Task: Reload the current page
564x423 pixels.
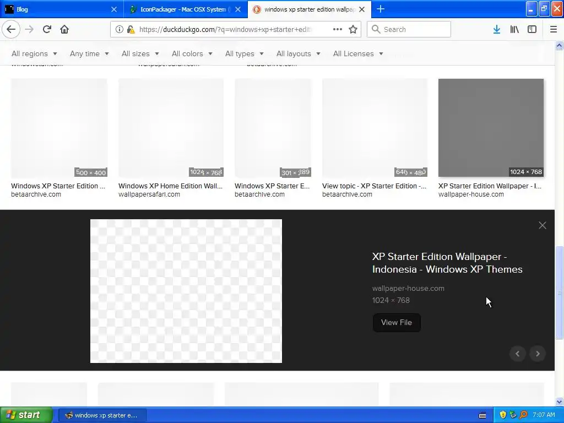Action: (47, 29)
